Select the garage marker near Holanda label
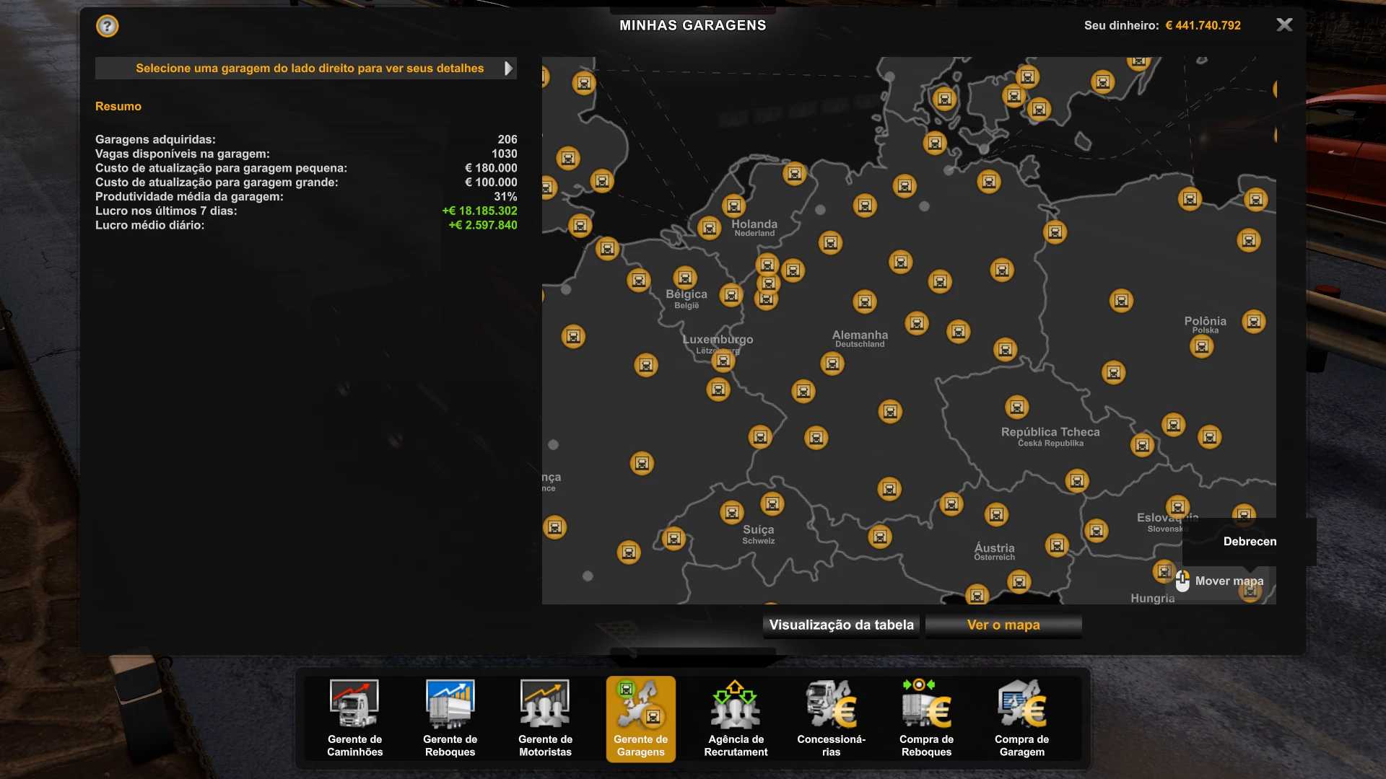This screenshot has height=779, width=1386. (x=733, y=207)
